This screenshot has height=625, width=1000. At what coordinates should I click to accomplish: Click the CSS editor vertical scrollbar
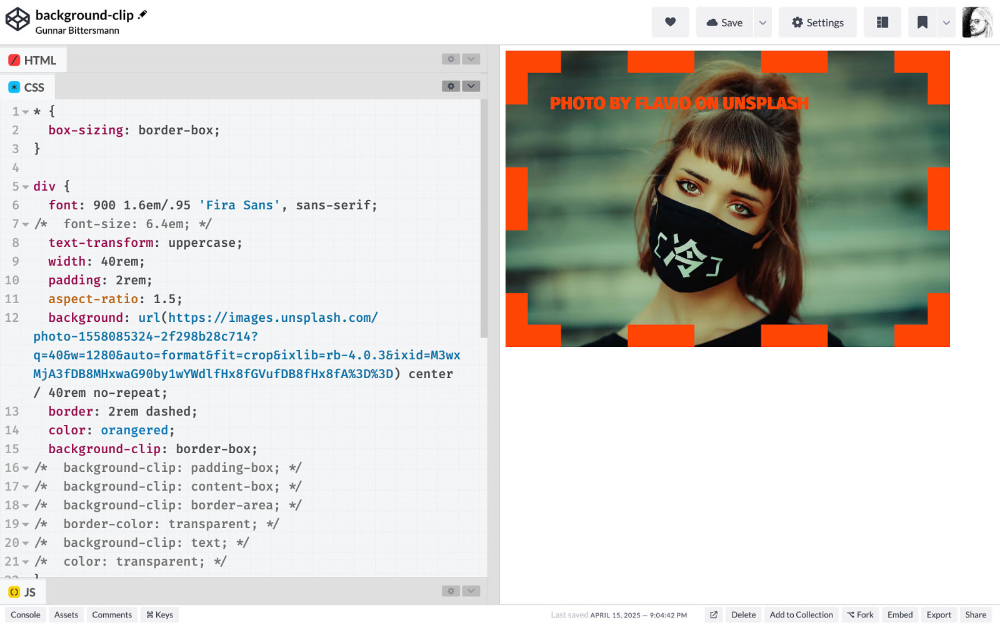(x=484, y=219)
